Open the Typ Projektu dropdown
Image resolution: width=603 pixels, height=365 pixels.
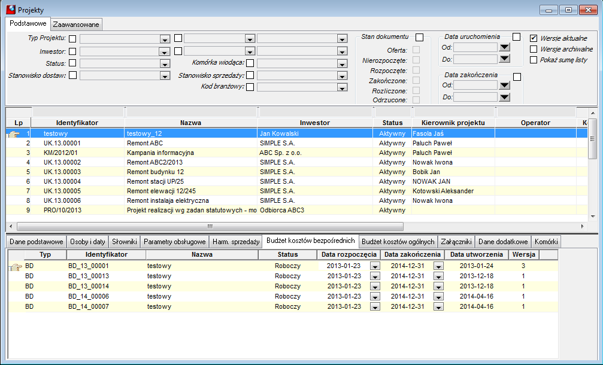(165, 39)
